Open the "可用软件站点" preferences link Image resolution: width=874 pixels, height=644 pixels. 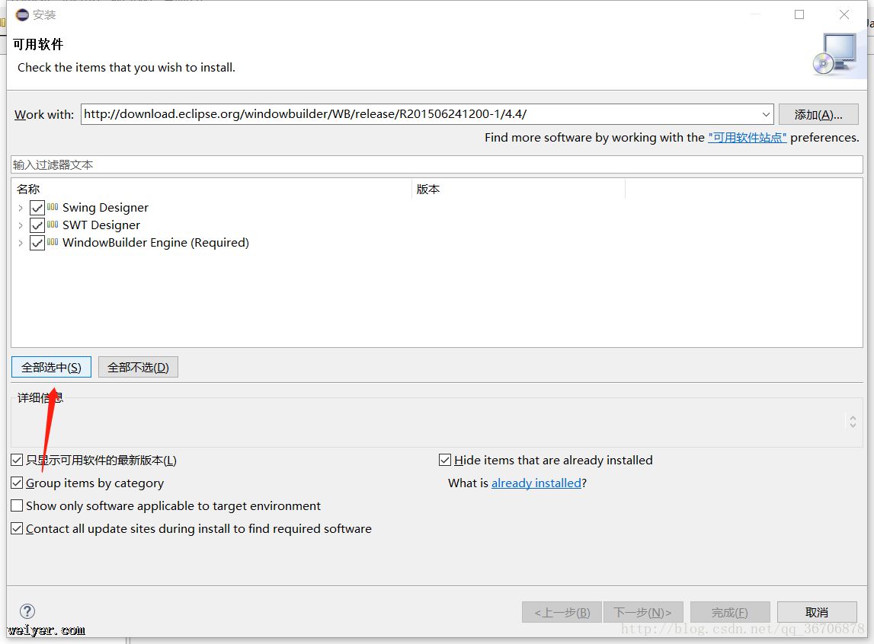tap(747, 138)
